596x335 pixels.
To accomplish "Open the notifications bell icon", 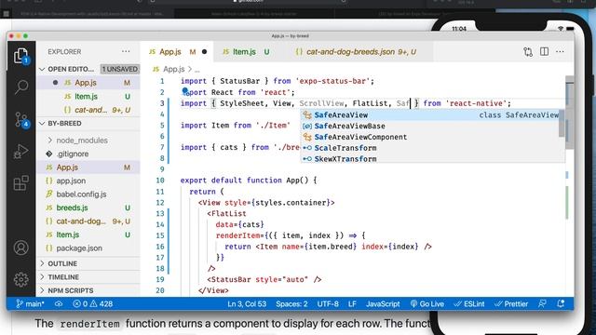I will 561,304.
